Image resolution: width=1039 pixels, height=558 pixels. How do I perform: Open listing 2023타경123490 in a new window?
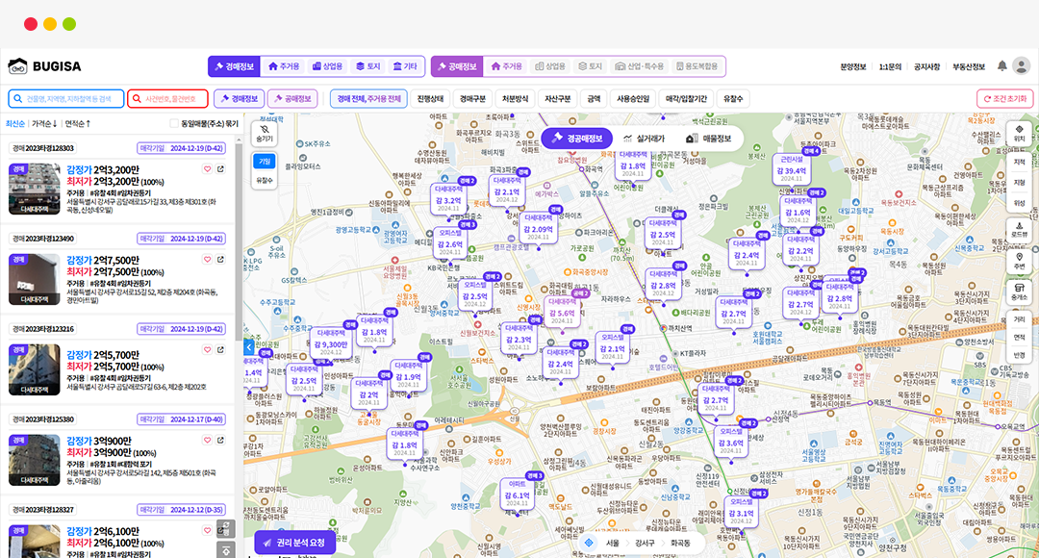click(x=220, y=260)
